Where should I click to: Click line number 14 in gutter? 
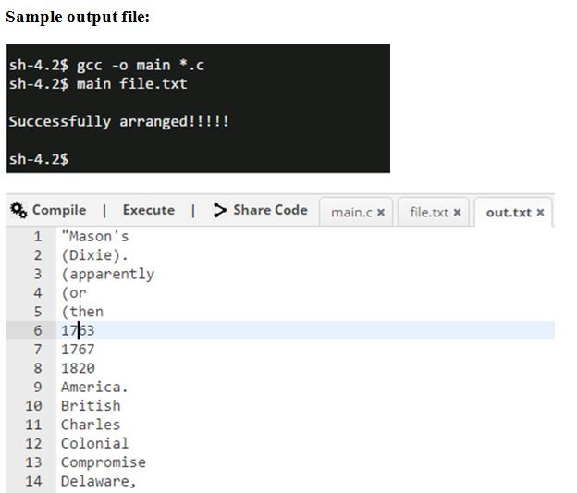coord(33,481)
